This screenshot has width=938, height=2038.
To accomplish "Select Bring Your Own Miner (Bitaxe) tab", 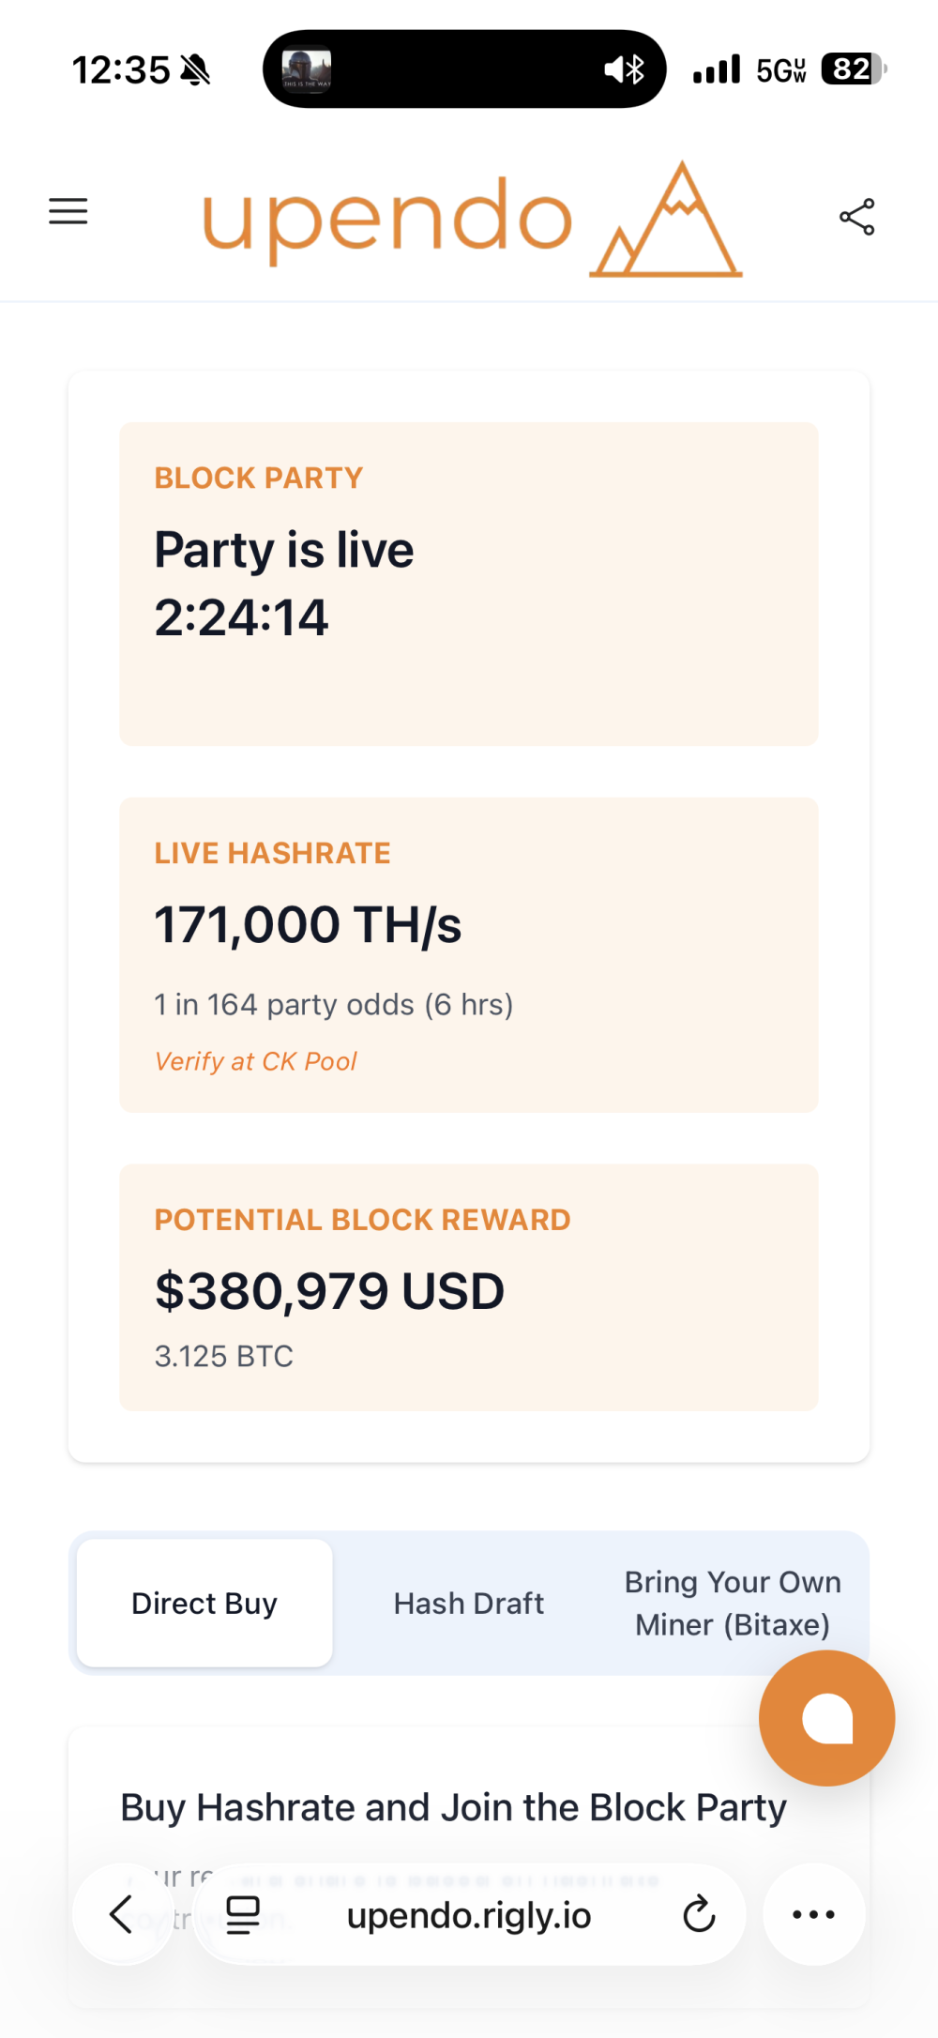I will 733,1604.
